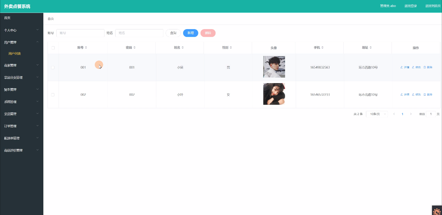Screen dimensions: 442x215
Task: Click the pink 删除 batch delete button
Action: 208,33
